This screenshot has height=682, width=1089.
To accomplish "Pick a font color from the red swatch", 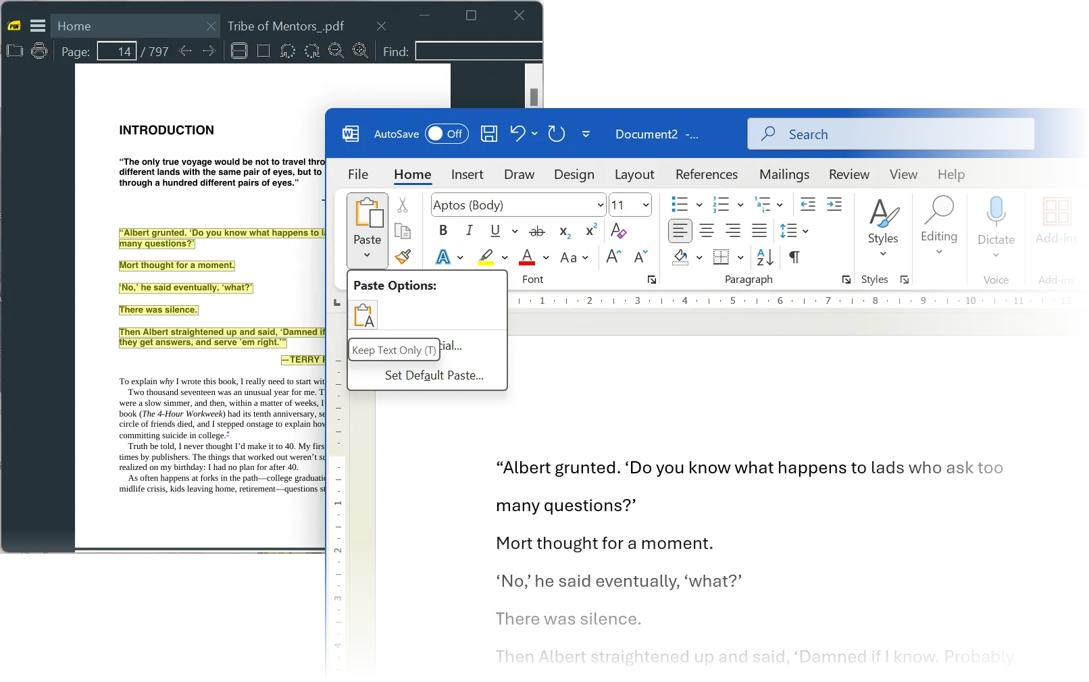I will click(527, 257).
